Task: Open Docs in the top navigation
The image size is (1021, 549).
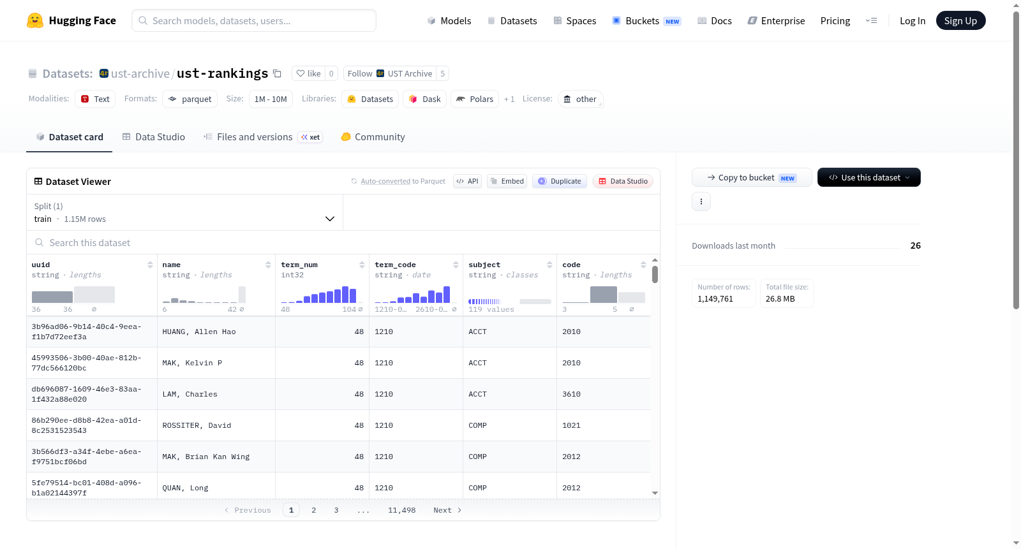Action: pos(715,20)
